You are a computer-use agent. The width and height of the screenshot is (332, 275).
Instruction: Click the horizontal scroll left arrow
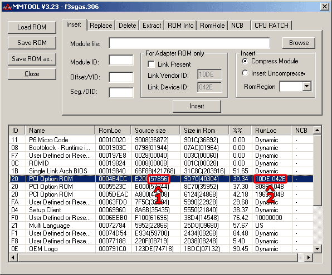[x=13, y=257]
